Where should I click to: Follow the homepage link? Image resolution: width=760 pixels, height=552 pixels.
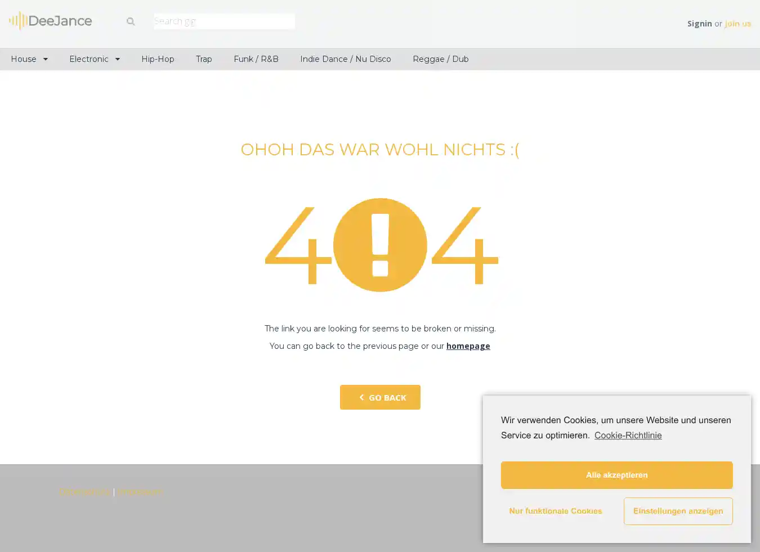(x=468, y=346)
